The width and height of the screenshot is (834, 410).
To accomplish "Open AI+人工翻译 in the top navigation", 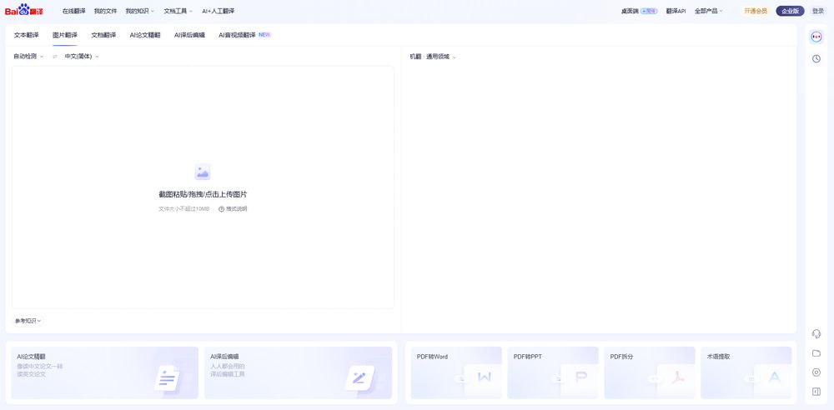I will (218, 11).
